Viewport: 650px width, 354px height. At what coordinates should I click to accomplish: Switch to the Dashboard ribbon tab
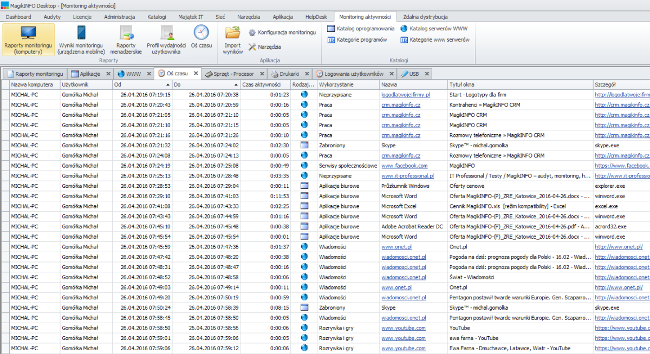(19, 17)
